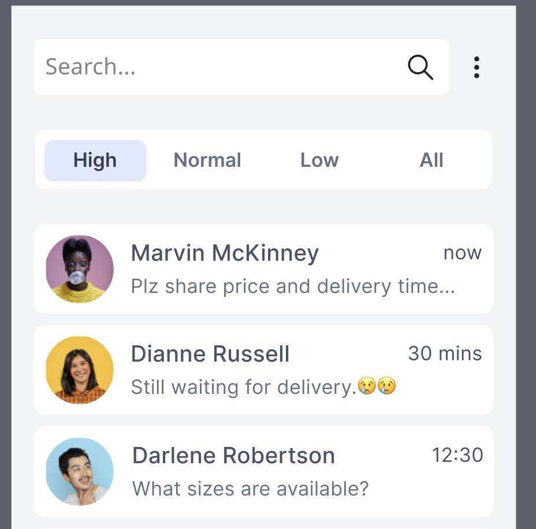Click Marvin McKinney's profile avatar
Viewport: 536px width, 529px height.
80,269
